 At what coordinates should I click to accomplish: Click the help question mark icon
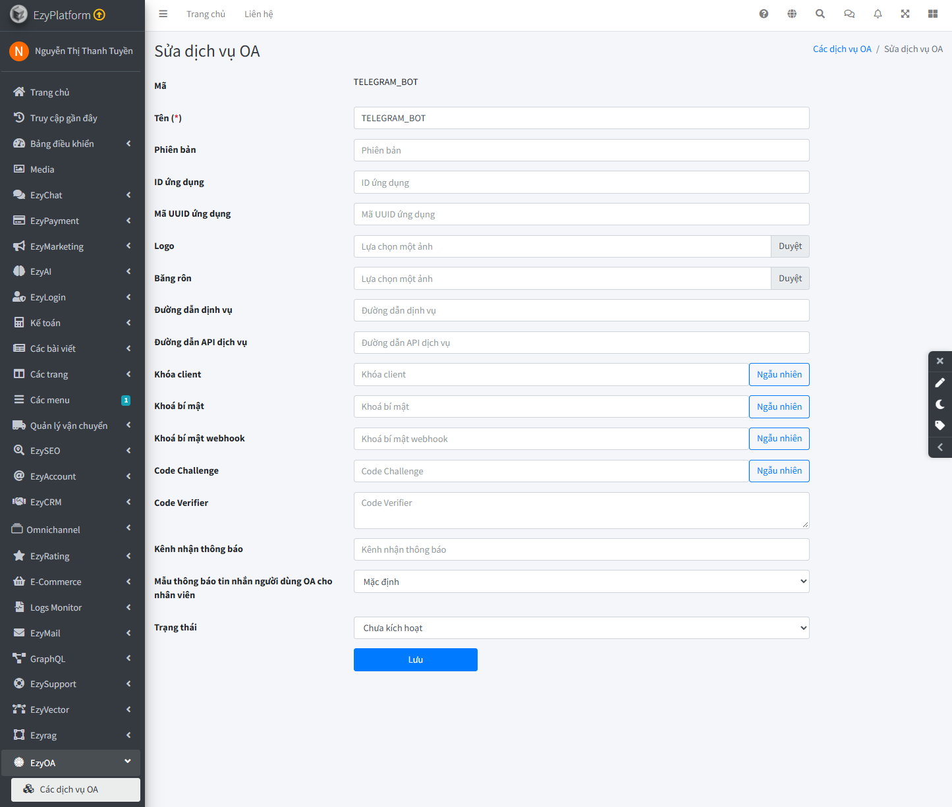(764, 14)
